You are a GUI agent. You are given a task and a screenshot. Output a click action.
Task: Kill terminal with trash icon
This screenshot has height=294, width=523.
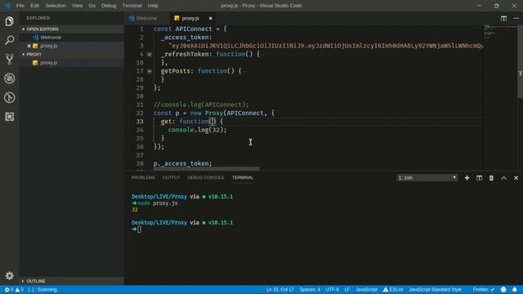coord(491,178)
